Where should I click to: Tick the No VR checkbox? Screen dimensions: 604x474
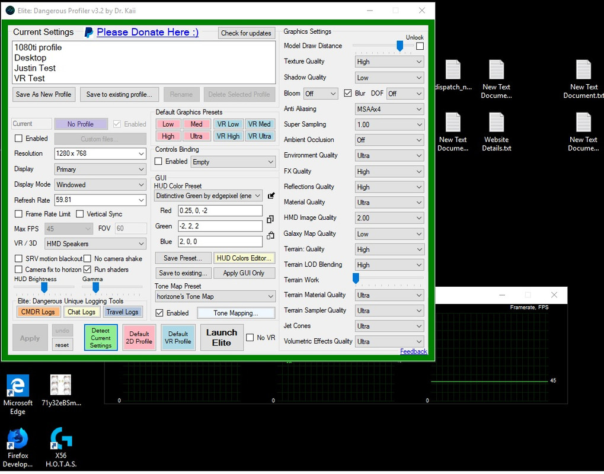(x=250, y=337)
